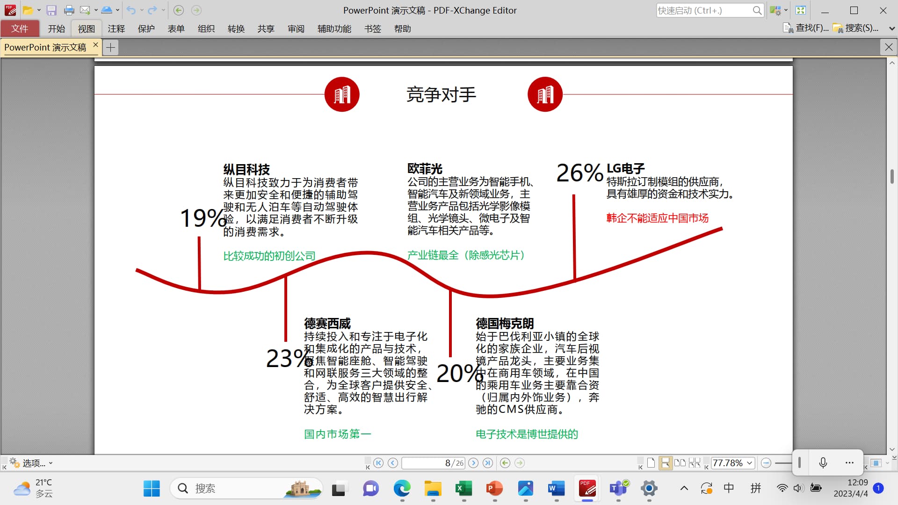Click the 查找(F) find button
This screenshot has height=505, width=898.
click(x=806, y=28)
